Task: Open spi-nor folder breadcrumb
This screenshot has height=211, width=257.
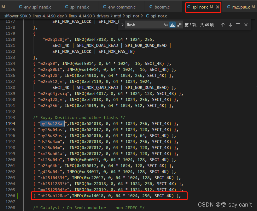Action: tap(132, 16)
